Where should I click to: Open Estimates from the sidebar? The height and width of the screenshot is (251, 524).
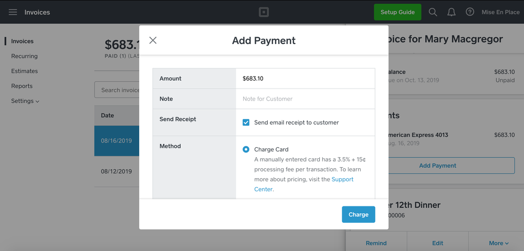[x=24, y=71]
